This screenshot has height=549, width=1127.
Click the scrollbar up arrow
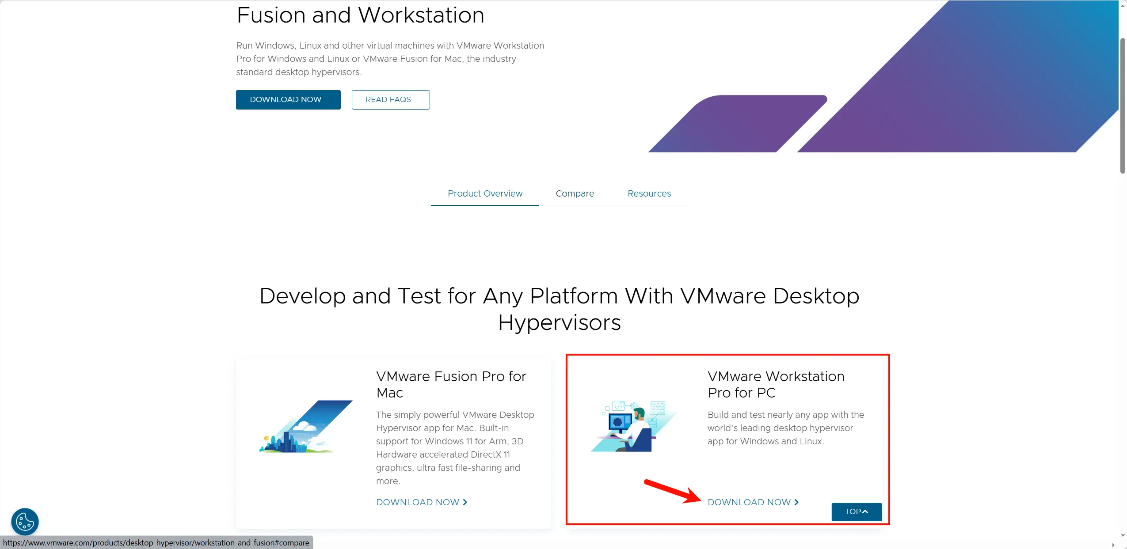pyautogui.click(x=1123, y=5)
